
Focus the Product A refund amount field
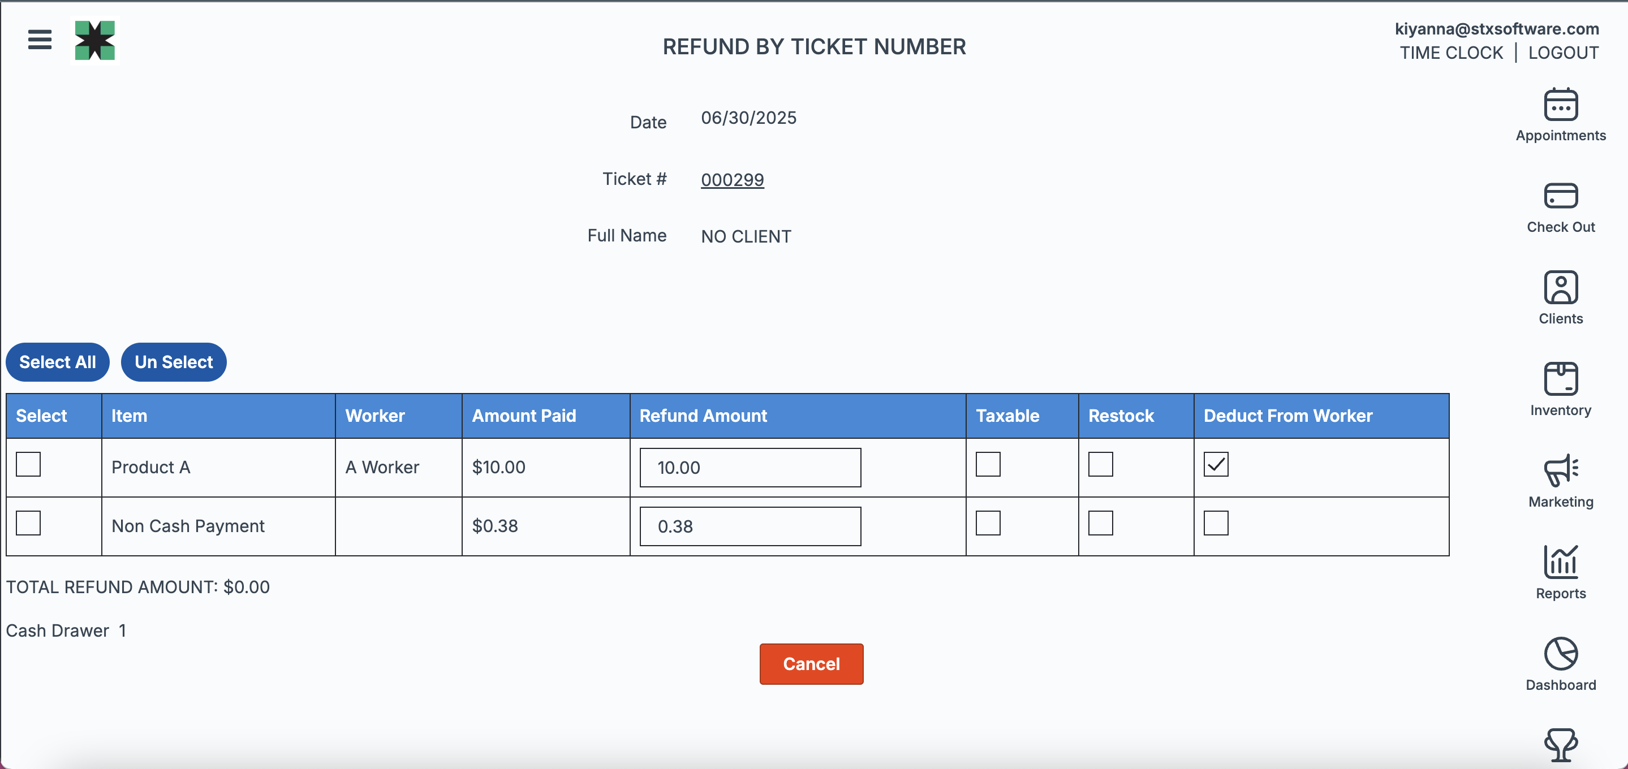[750, 468]
